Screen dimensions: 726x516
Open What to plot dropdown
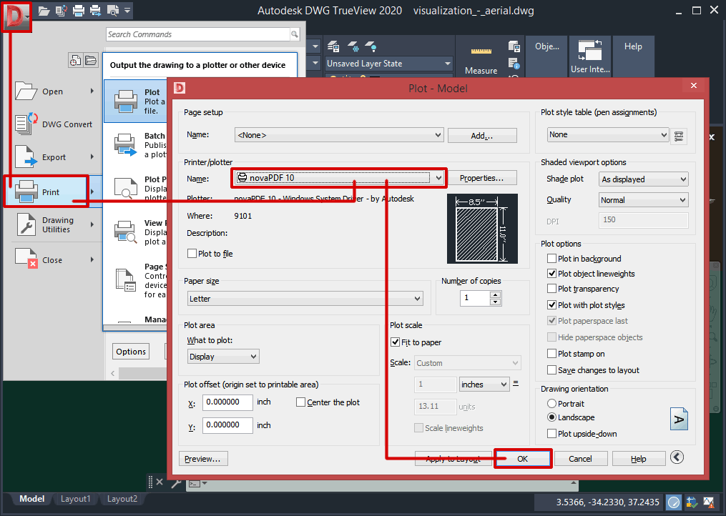coord(223,357)
